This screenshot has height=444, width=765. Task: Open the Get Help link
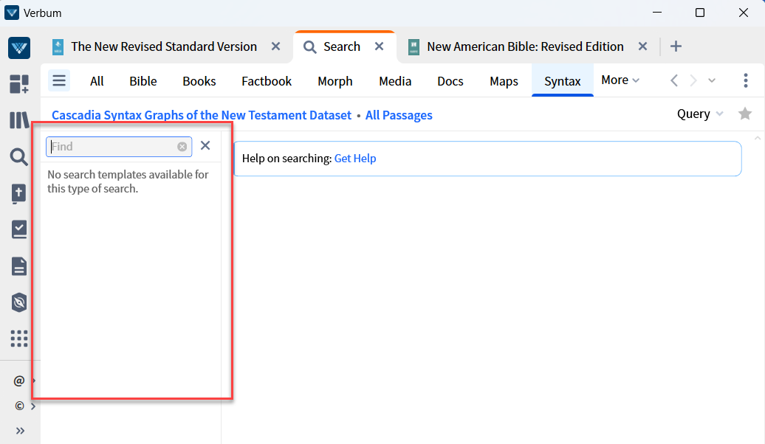[355, 159]
